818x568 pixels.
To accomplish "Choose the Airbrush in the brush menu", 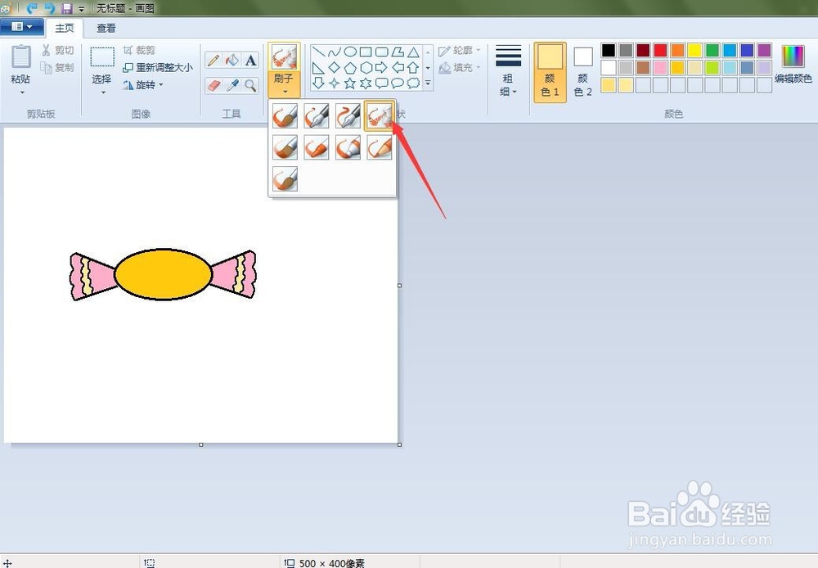I will [x=380, y=115].
